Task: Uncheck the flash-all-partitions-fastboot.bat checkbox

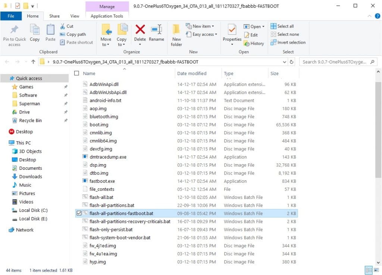Action: 79,213
